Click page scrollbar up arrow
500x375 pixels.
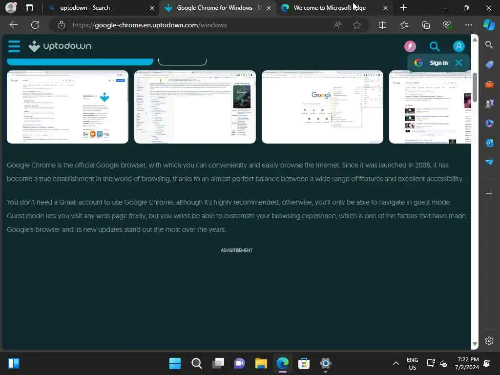[475, 40]
